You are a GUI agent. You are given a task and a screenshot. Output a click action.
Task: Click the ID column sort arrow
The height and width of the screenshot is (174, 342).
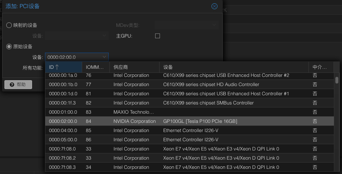pos(57,67)
